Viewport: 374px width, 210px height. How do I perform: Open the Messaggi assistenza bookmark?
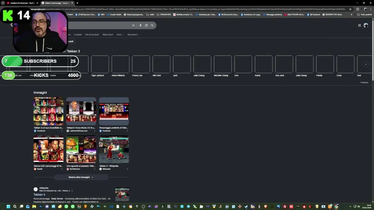[272, 14]
